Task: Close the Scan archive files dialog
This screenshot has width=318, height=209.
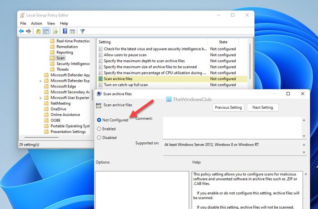Action: tap(303, 94)
